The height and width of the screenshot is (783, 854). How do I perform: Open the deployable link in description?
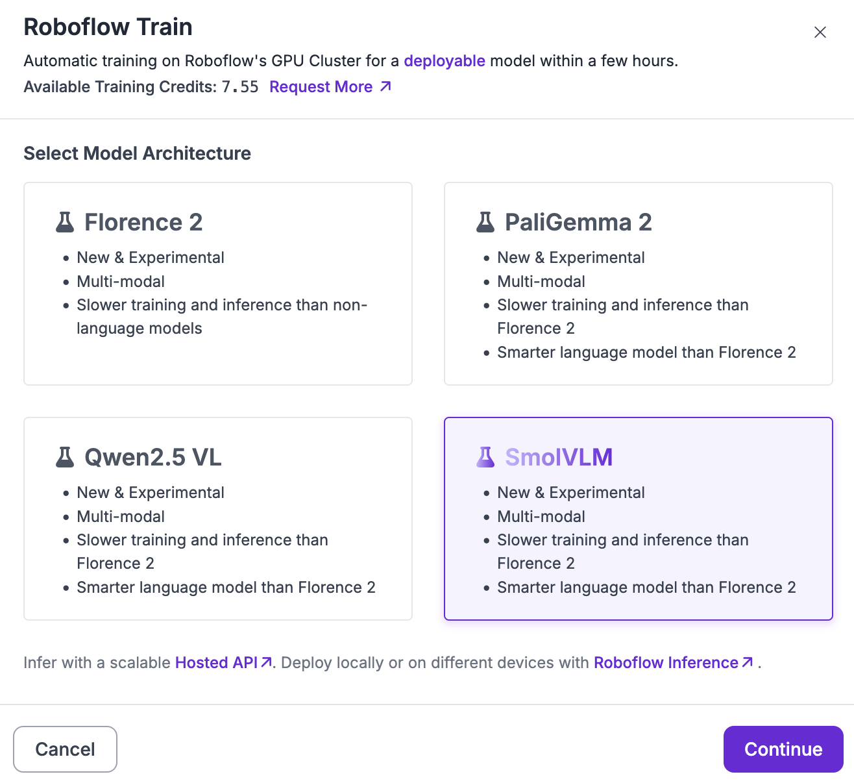(445, 61)
